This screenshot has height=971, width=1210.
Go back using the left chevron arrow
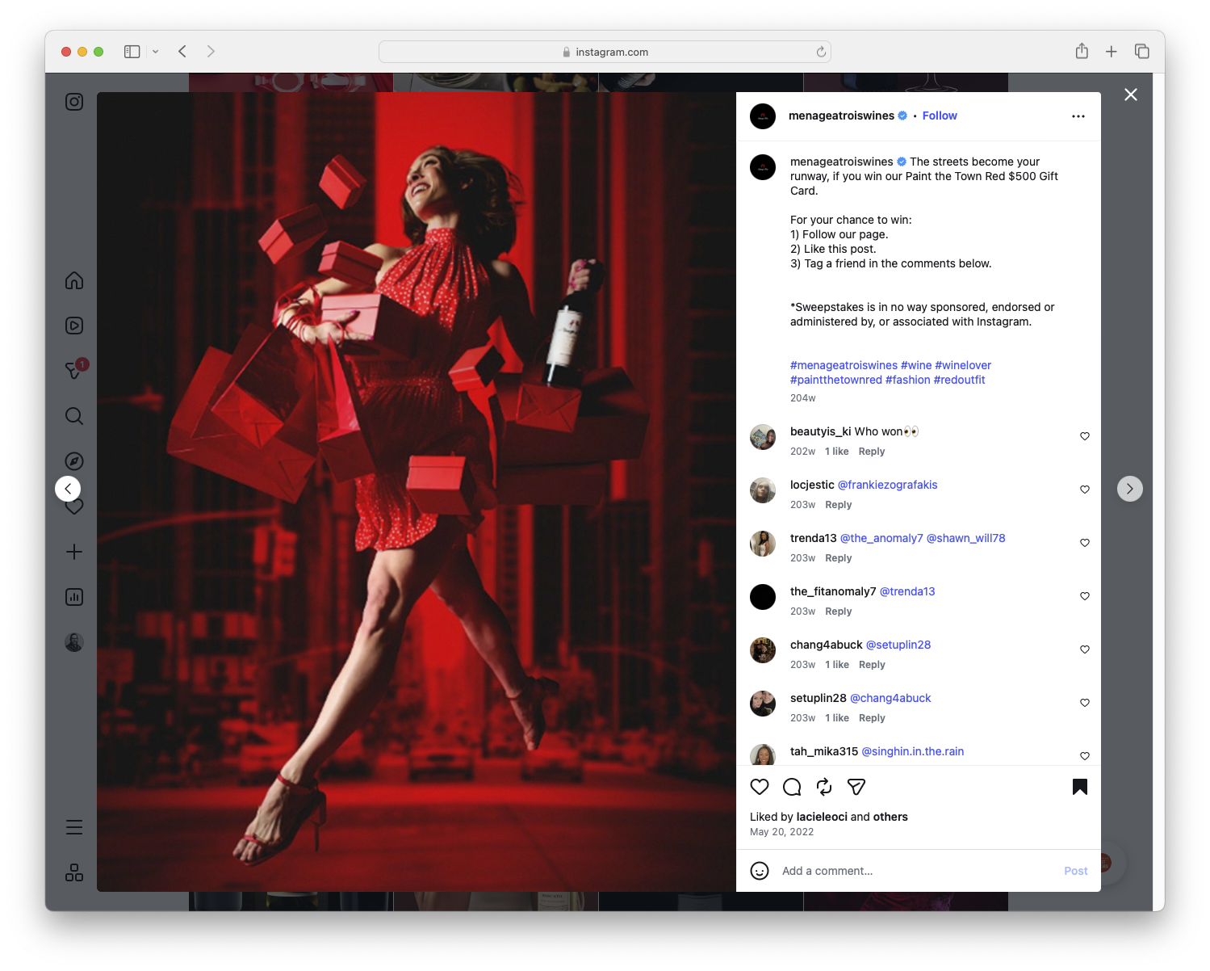[68, 488]
